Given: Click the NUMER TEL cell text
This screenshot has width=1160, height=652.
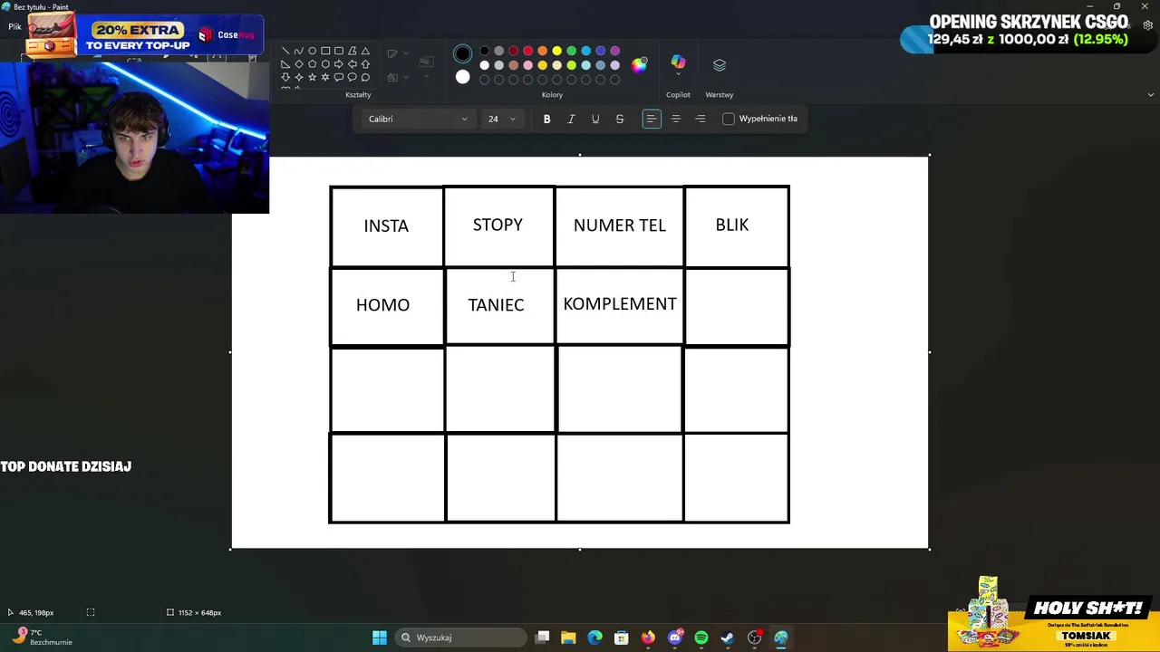Looking at the screenshot, I should click(x=620, y=225).
